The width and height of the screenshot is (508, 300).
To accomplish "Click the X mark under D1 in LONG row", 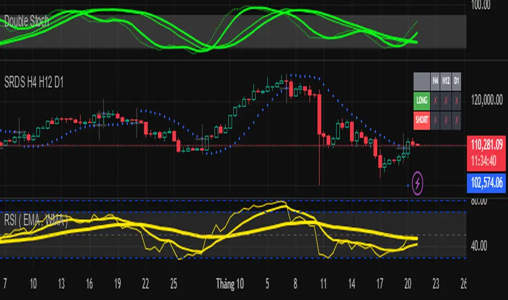I will 456,100.
